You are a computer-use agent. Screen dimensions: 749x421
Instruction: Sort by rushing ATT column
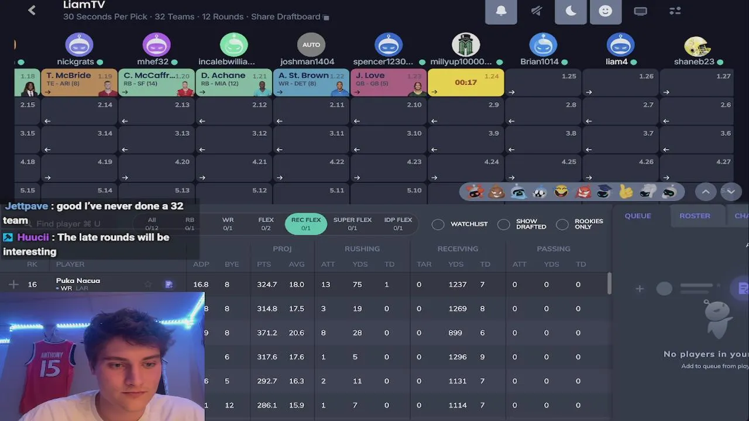[328, 264]
